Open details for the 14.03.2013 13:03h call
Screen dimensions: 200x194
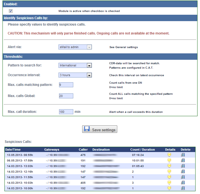(x=169, y=166)
